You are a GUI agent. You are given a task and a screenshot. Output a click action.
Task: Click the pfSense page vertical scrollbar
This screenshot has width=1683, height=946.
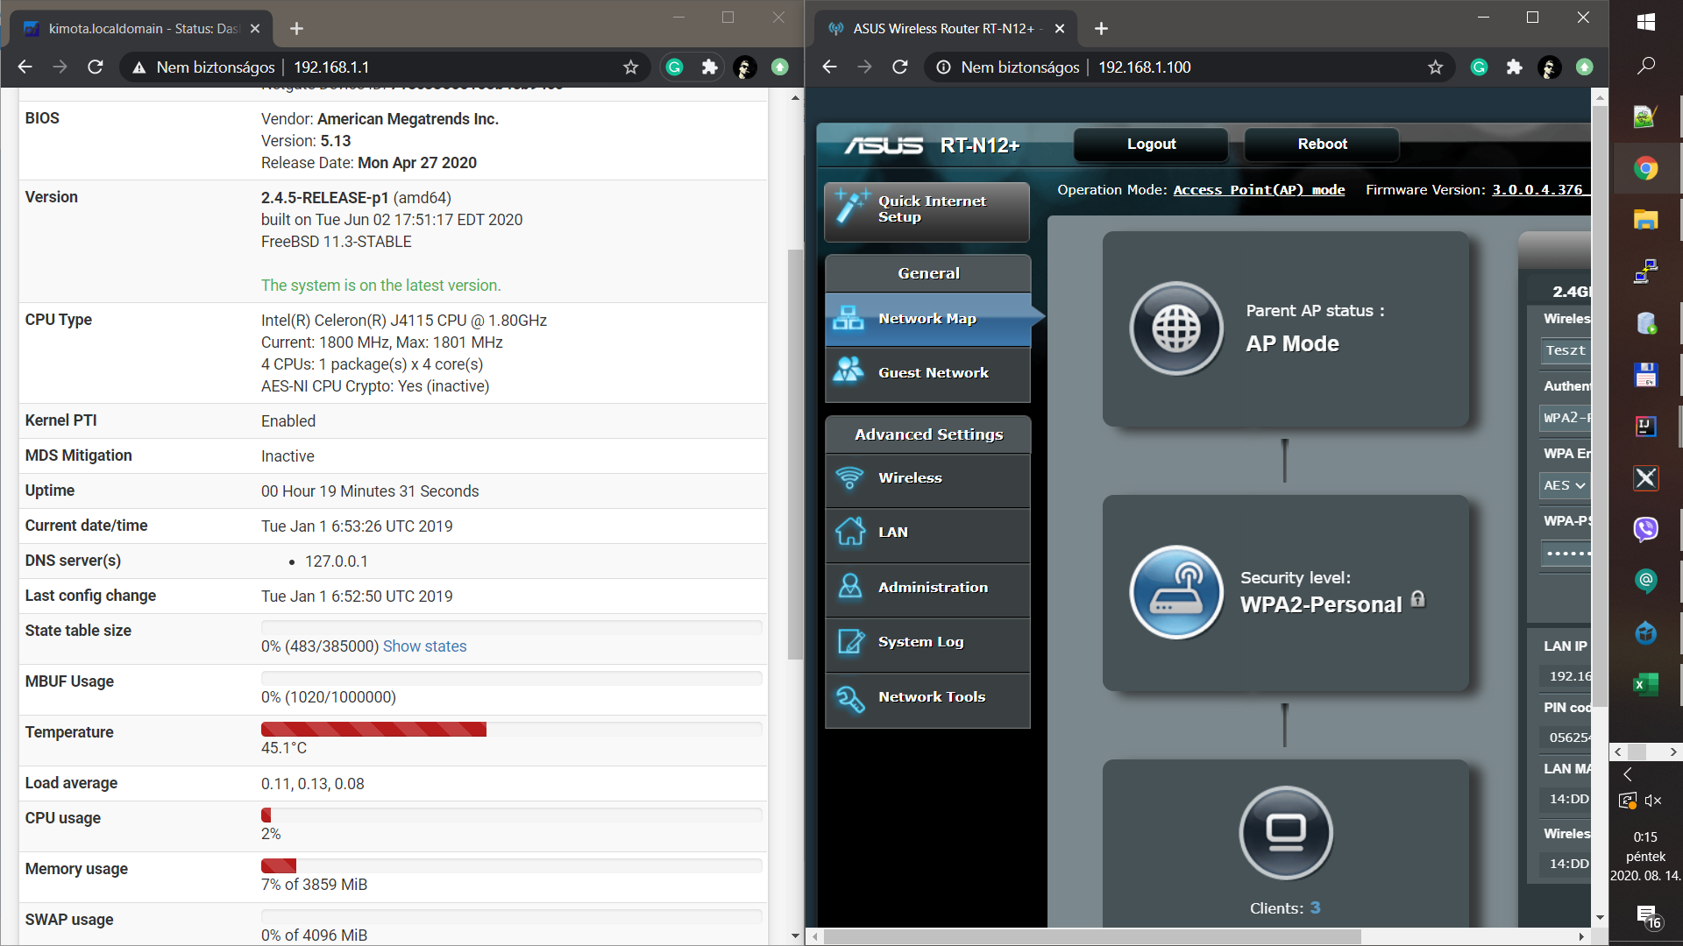pyautogui.click(x=795, y=455)
